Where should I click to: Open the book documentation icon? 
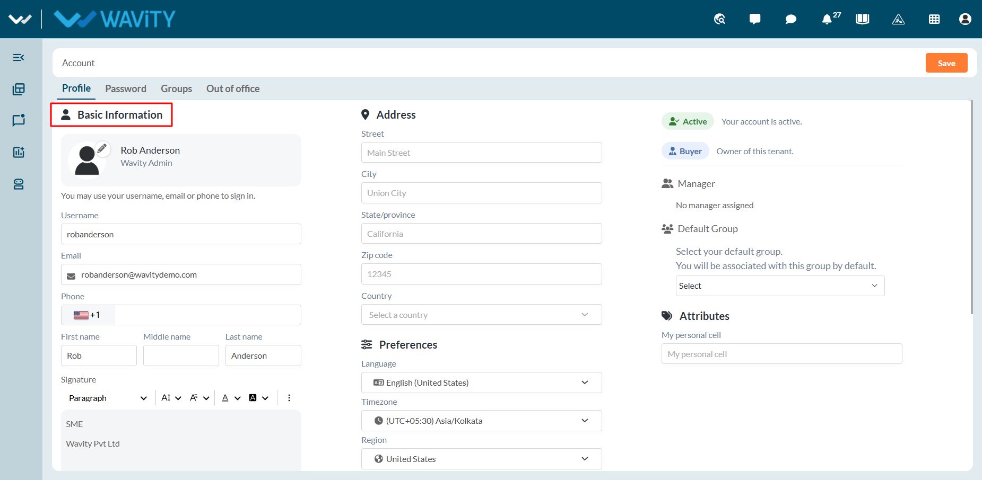coord(863,19)
